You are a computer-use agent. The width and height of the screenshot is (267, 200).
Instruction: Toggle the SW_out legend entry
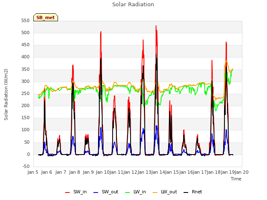(106, 192)
